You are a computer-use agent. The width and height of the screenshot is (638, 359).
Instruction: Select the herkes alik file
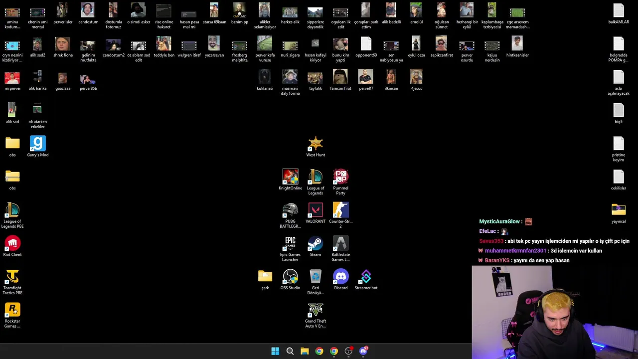(x=290, y=14)
